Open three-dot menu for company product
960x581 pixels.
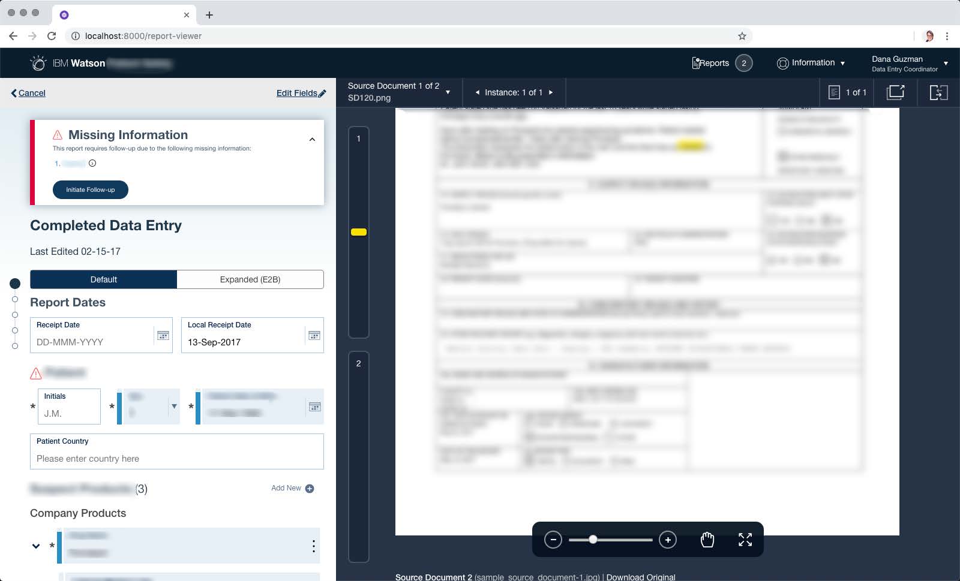[313, 546]
